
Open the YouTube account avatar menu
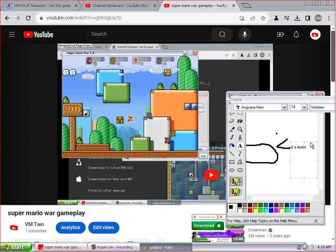point(315,34)
